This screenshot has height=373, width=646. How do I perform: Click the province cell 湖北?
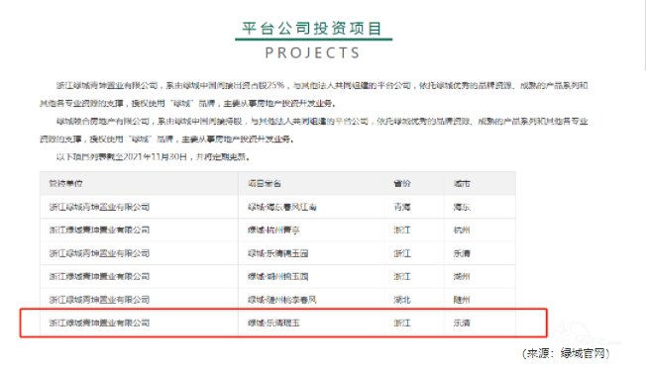402,300
